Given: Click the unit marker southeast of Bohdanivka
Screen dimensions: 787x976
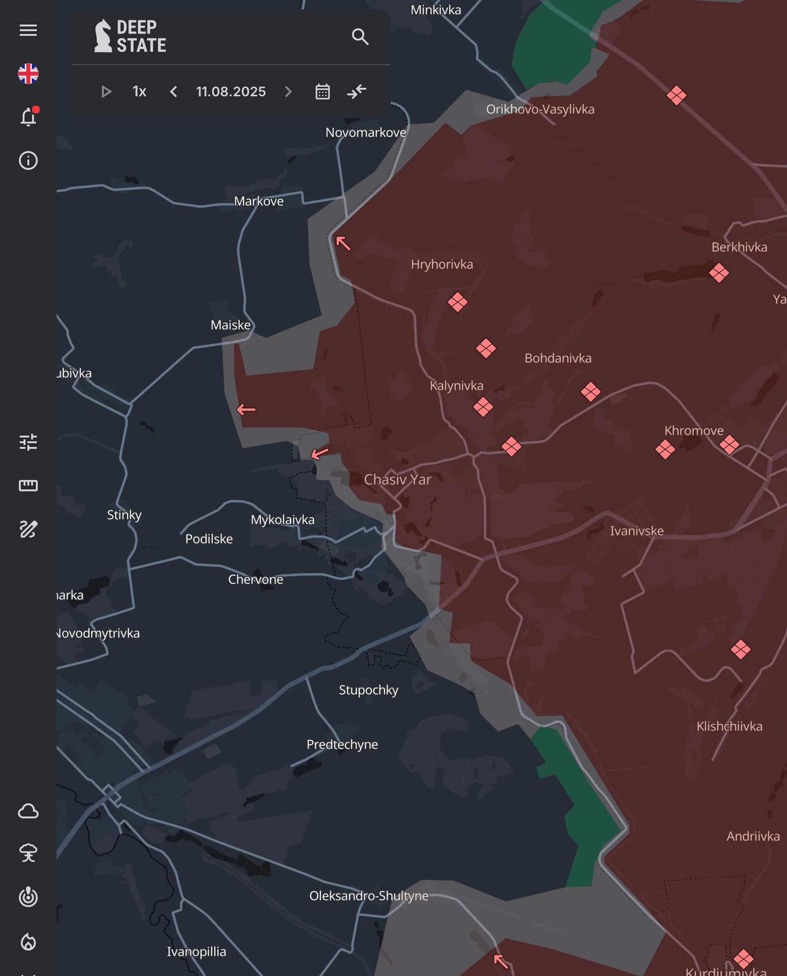Looking at the screenshot, I should [x=591, y=392].
